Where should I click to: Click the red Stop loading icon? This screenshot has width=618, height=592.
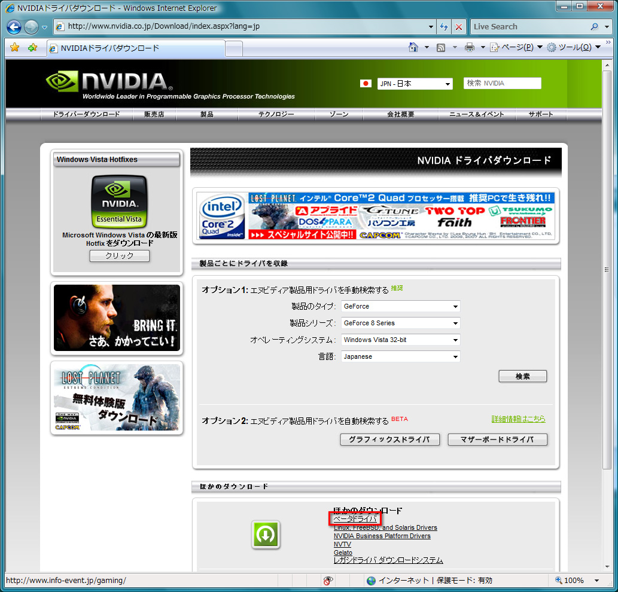[x=458, y=27]
